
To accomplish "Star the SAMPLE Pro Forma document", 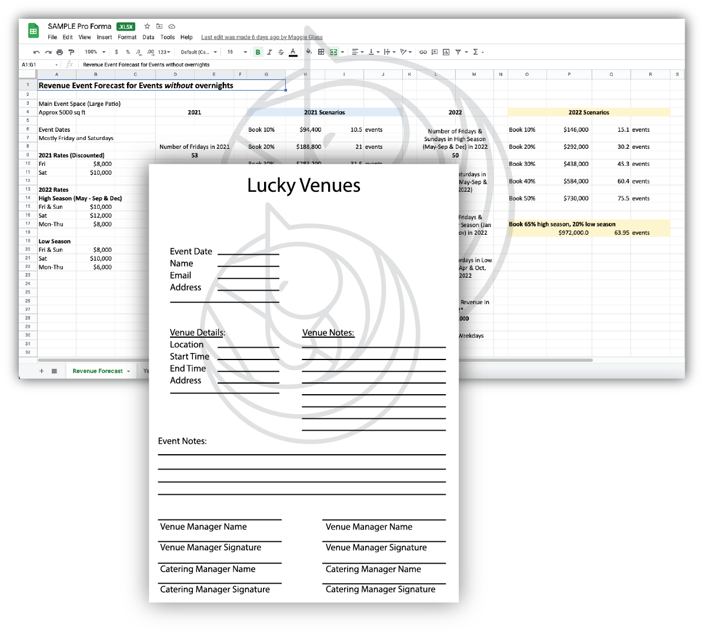I will coord(147,26).
